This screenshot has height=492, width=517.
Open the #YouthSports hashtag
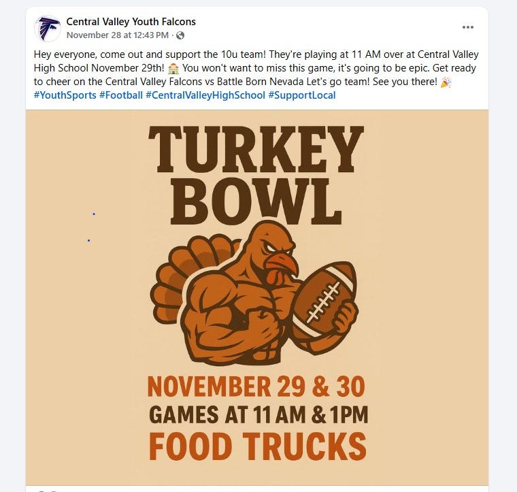(x=65, y=95)
